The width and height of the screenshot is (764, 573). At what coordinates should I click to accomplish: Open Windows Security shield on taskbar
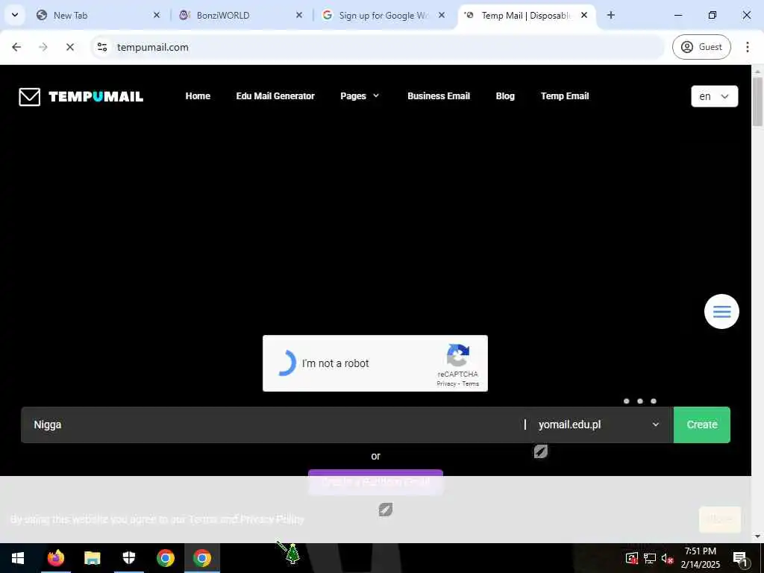click(x=129, y=558)
